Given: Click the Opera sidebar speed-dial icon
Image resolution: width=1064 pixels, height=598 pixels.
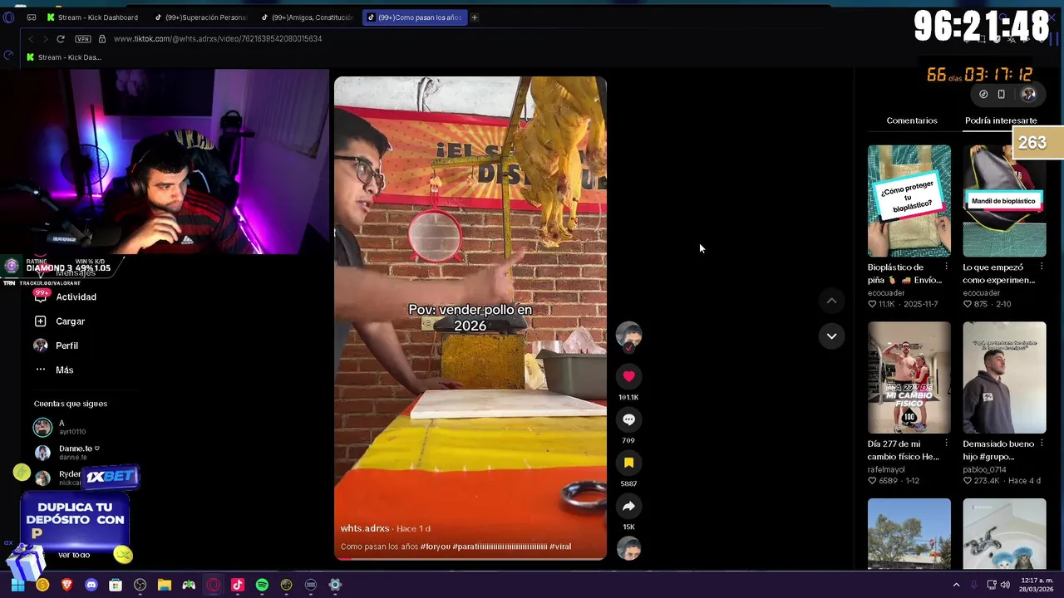Looking at the screenshot, I should [x=8, y=56].
